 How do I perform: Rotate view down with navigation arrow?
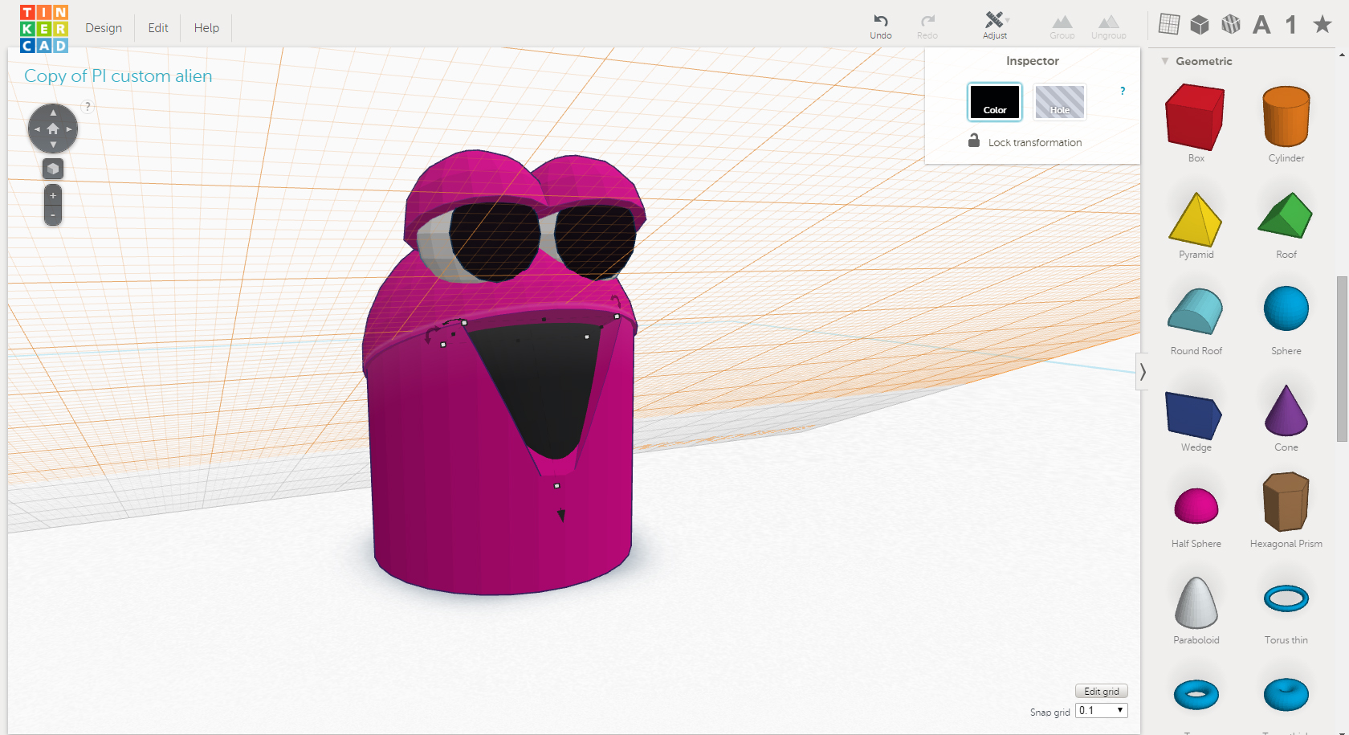(x=53, y=145)
